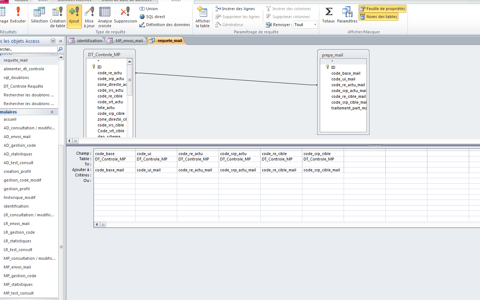Select code_re_actu in DT_Controle_MP table
Viewport: 480px width, 300px height.
(109, 73)
